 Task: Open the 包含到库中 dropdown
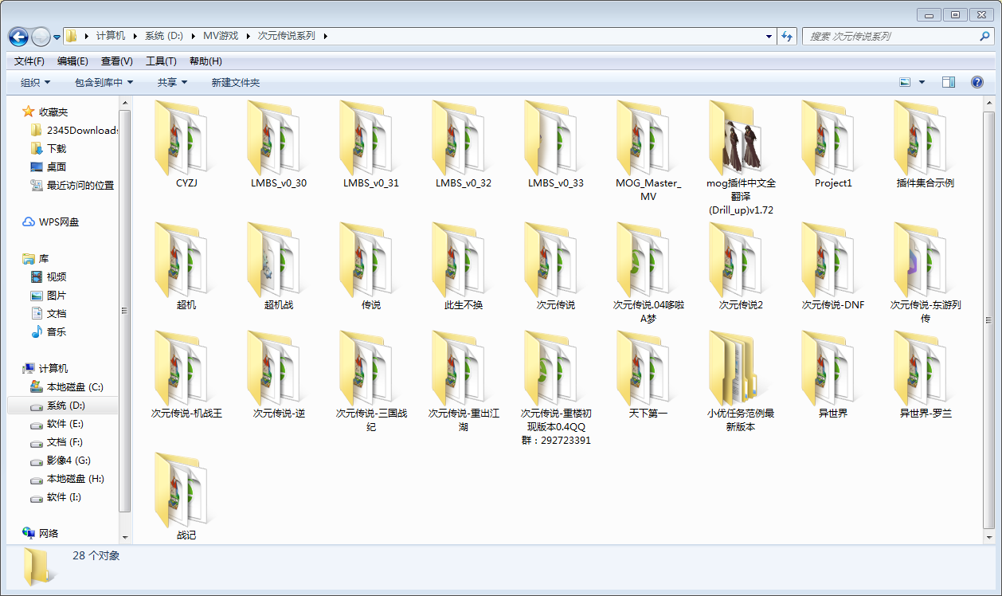click(104, 82)
